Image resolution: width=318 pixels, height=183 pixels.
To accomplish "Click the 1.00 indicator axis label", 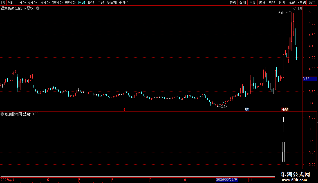I will click(312, 117).
